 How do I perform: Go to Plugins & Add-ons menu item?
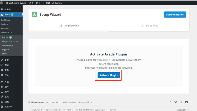point(10,41)
